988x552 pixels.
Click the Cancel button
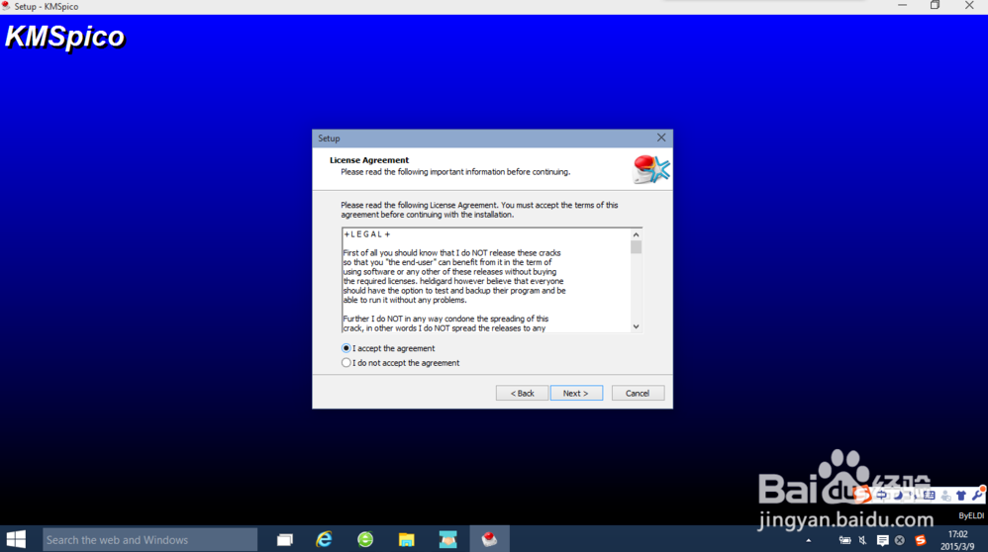pos(637,393)
